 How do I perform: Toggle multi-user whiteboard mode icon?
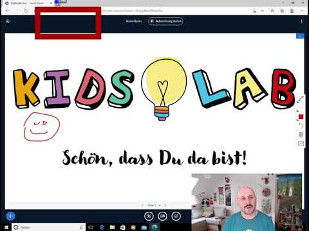301,144
